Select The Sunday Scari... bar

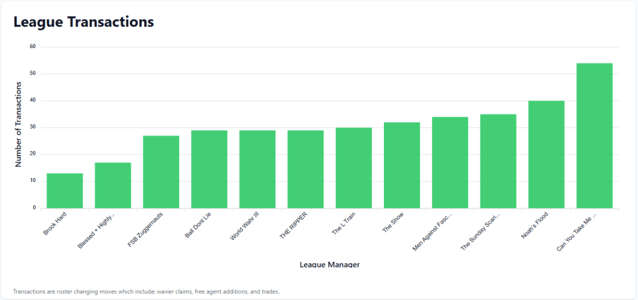click(x=498, y=161)
